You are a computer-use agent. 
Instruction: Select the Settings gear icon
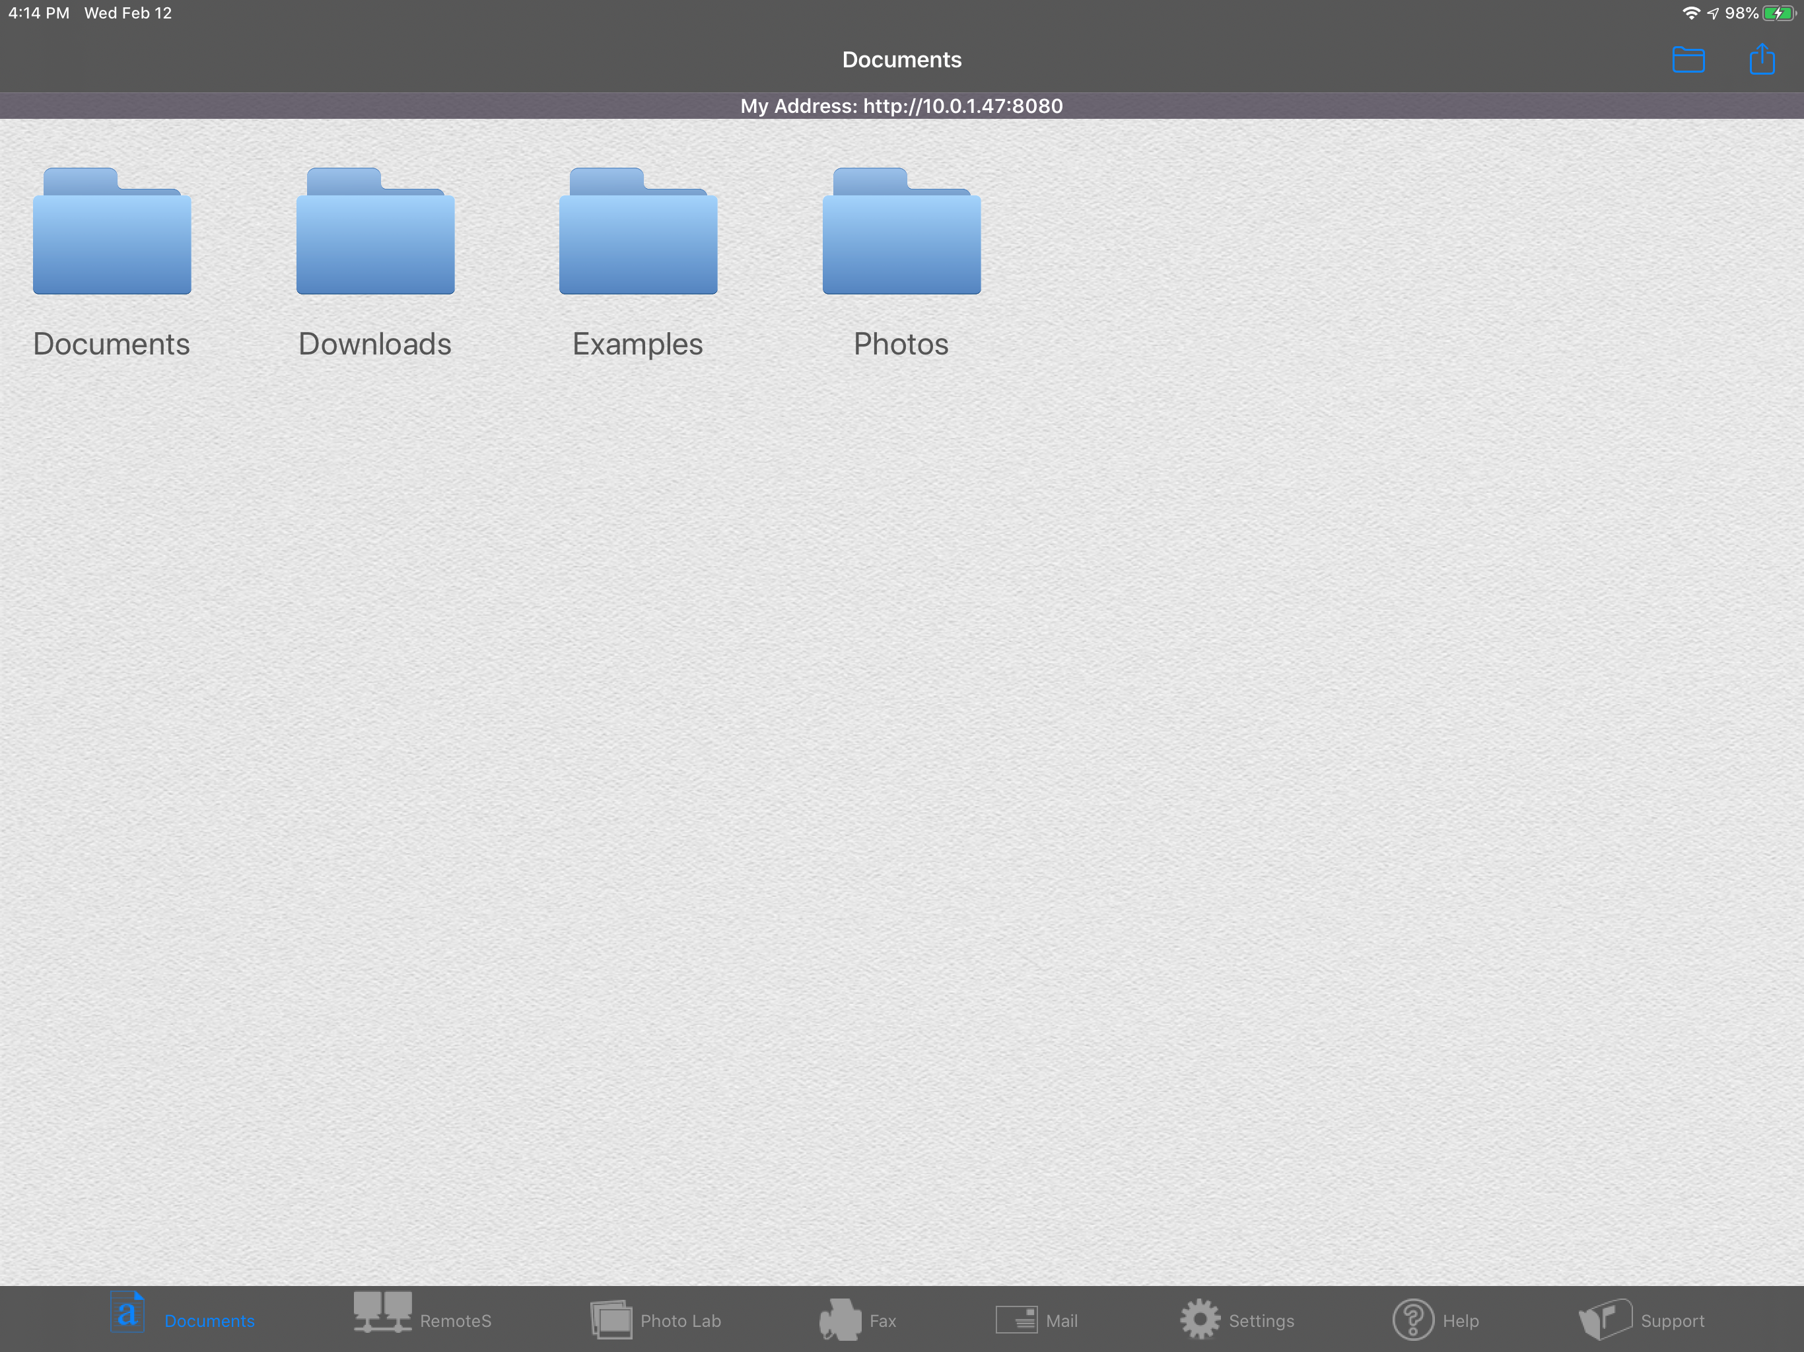pyautogui.click(x=1200, y=1320)
